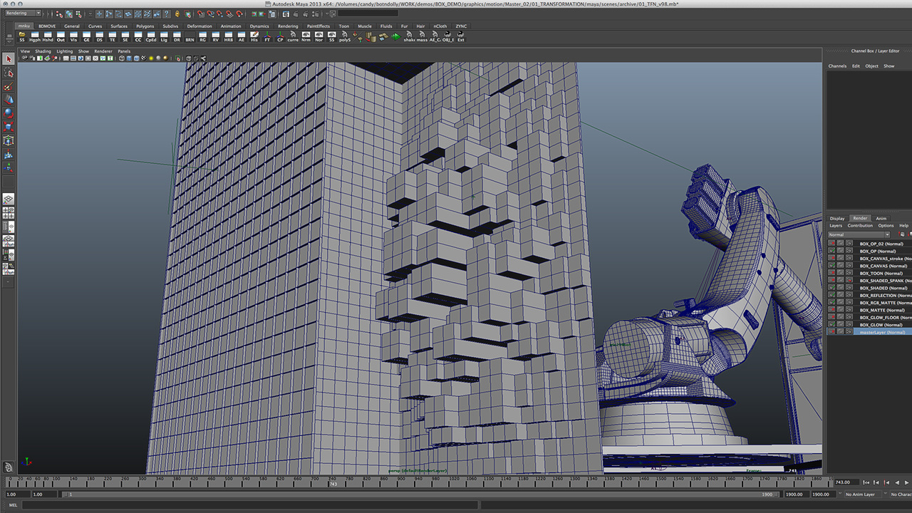Open the No Anim Layer dropdown
This screenshot has height=513, width=912.
861,494
